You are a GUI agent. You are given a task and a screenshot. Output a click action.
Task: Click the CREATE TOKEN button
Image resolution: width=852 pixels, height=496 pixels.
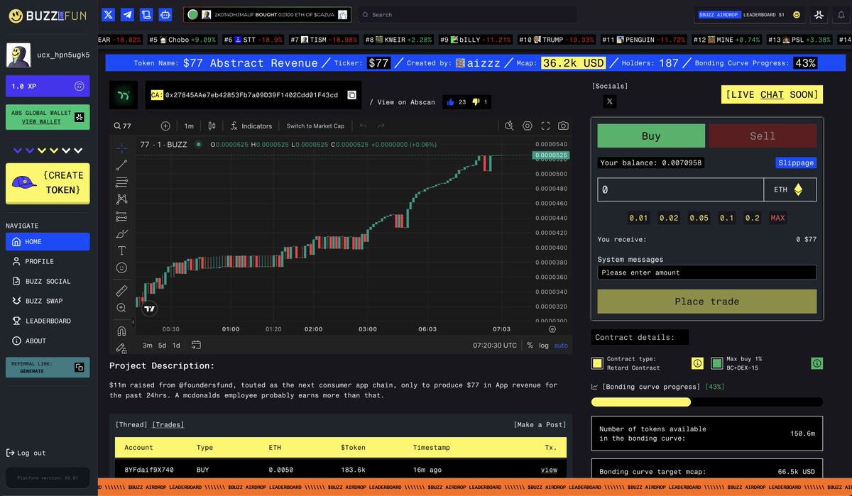(48, 183)
